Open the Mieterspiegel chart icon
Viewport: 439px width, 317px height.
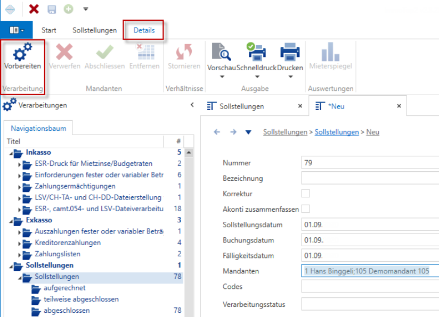coord(330,52)
